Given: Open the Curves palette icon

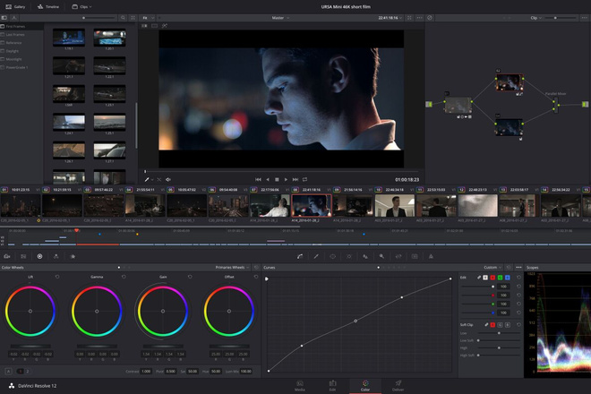Looking at the screenshot, I should coord(300,256).
